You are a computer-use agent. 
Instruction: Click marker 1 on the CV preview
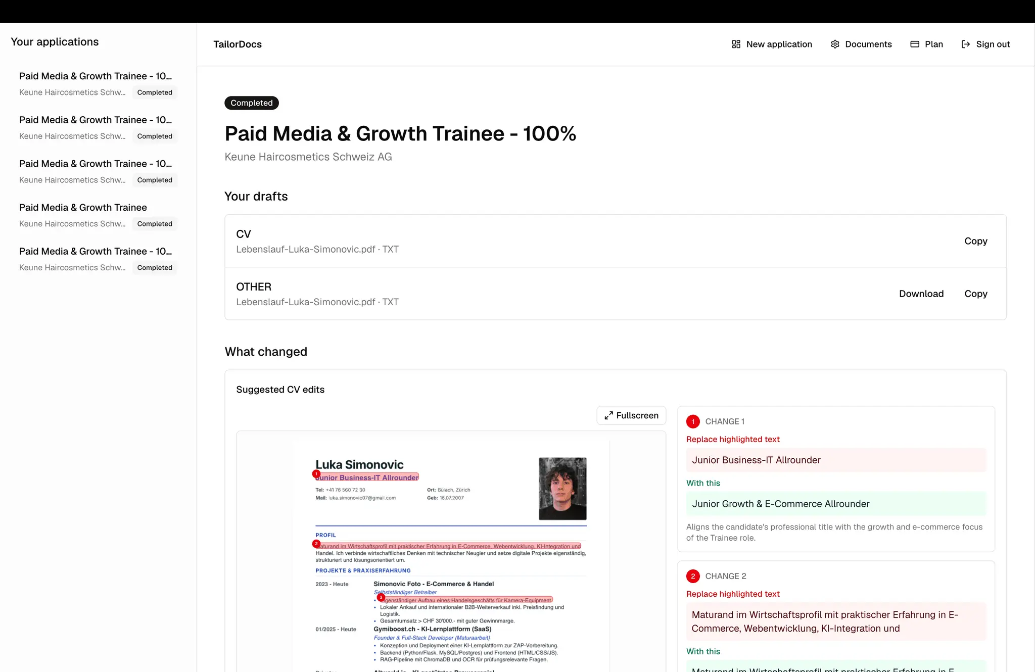point(316,474)
